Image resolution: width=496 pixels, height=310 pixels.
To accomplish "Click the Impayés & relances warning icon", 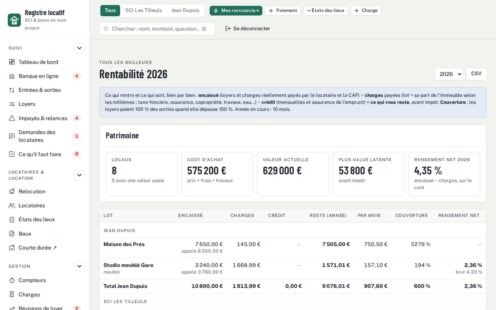I will point(12,118).
